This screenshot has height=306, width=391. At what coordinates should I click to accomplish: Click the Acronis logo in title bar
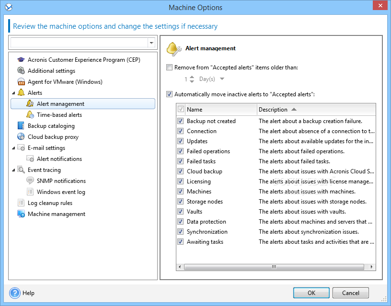tap(9, 7)
